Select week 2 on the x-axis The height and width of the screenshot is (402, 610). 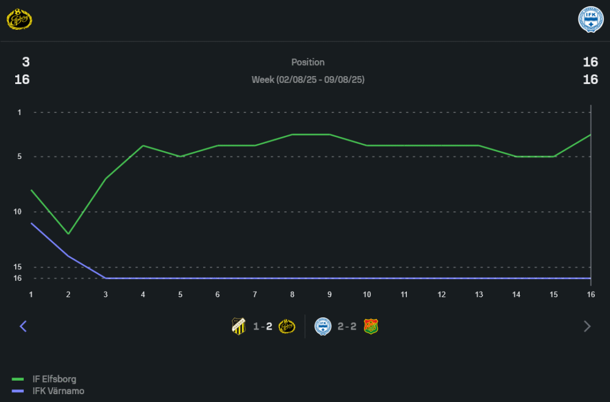(x=68, y=294)
